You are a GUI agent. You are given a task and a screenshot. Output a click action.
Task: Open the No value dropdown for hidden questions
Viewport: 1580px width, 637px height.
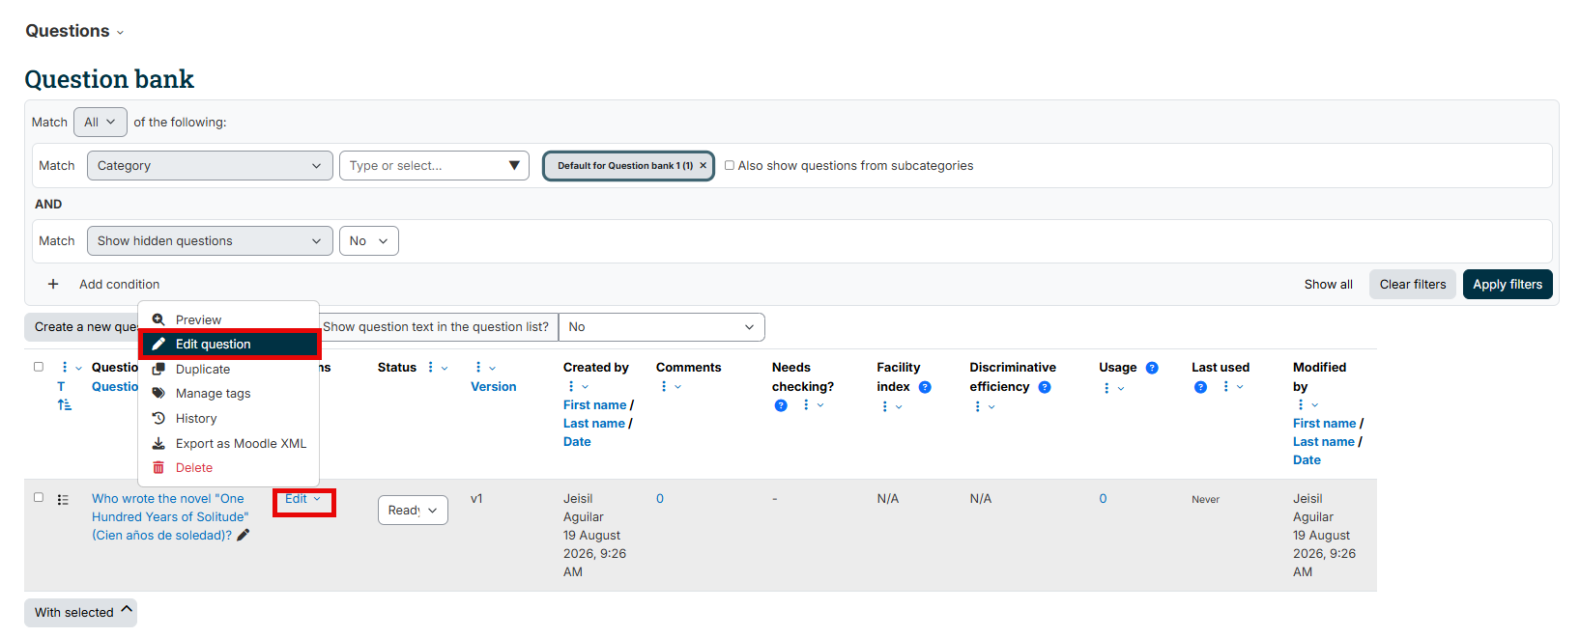click(369, 241)
